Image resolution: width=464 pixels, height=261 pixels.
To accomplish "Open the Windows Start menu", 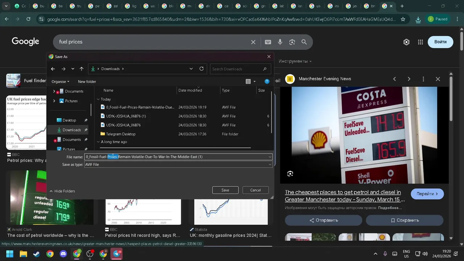I will [10, 254].
